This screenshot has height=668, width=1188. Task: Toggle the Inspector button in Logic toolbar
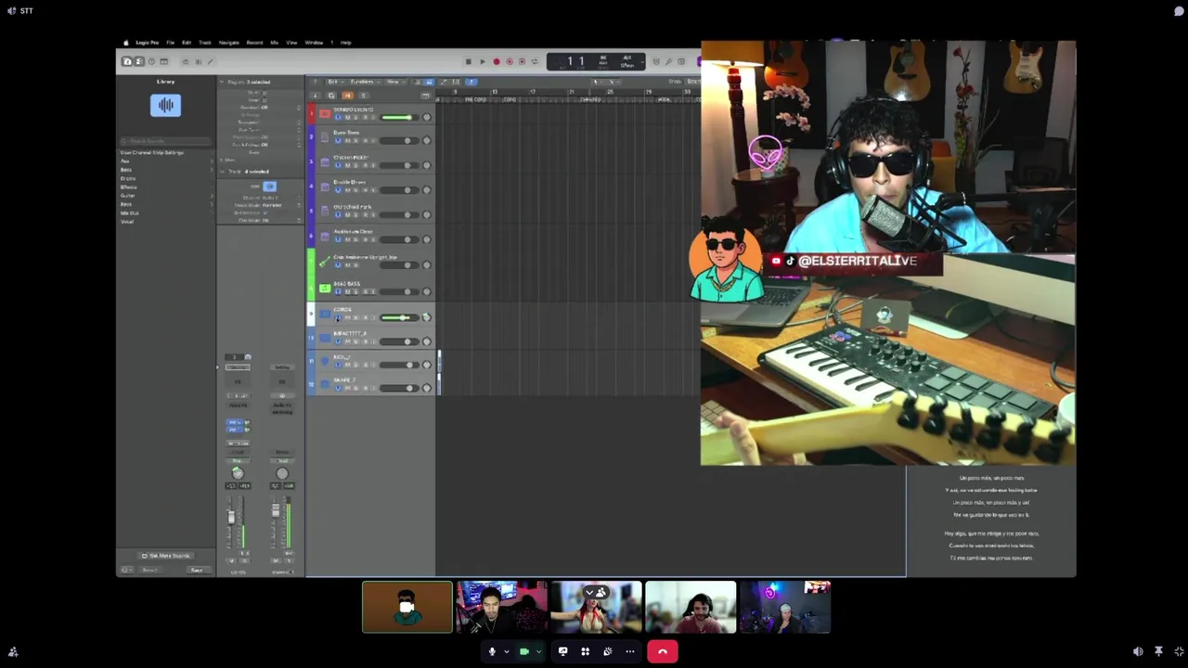139,61
